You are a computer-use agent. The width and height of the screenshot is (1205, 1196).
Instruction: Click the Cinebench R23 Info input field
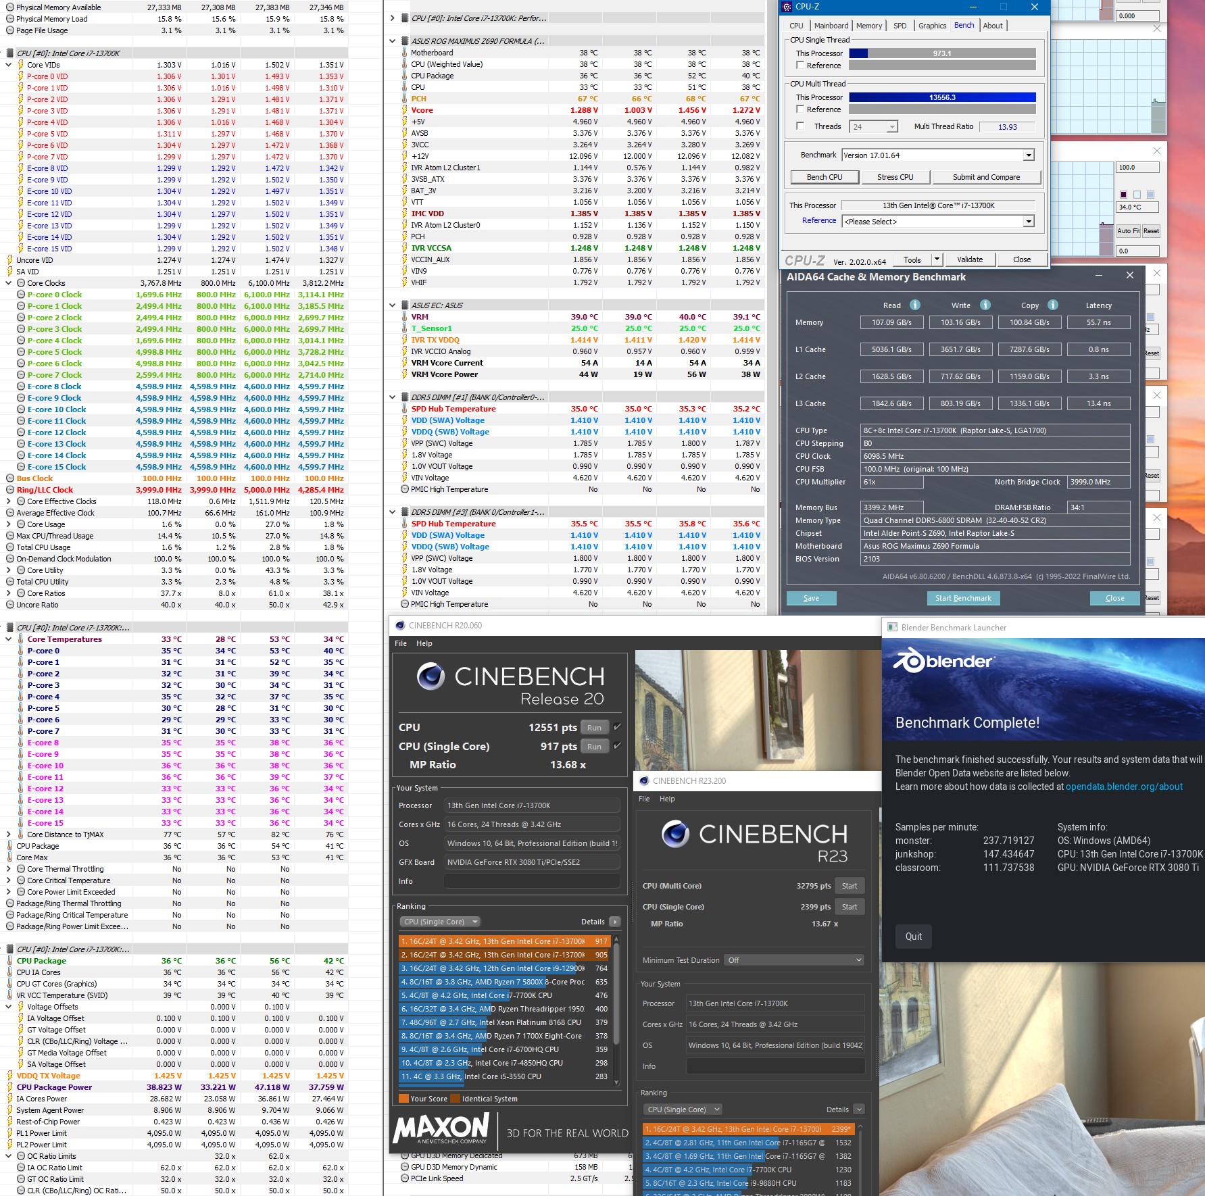click(x=775, y=1066)
